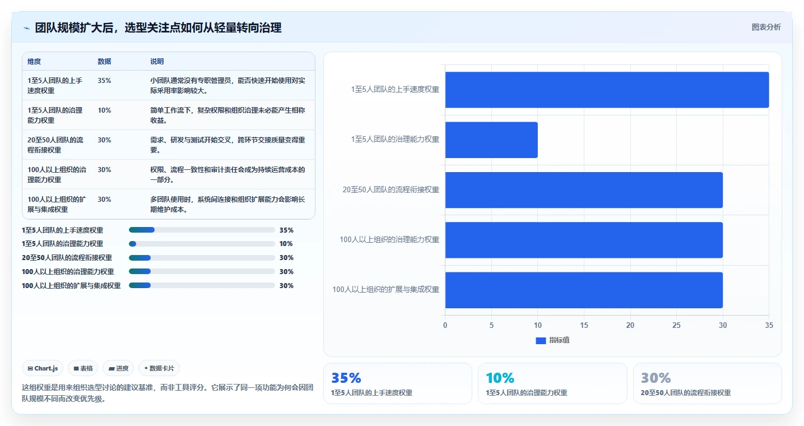
Task: Click the progress bar for 20至50人团队的流程衔接权重
Action: [x=202, y=258]
